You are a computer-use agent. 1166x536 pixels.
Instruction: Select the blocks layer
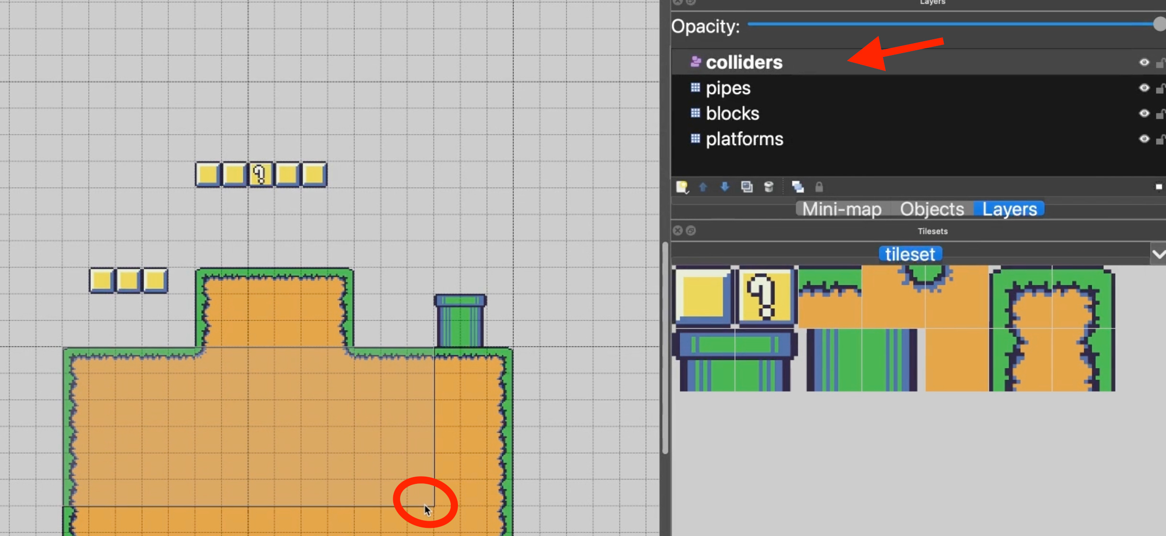tap(732, 114)
